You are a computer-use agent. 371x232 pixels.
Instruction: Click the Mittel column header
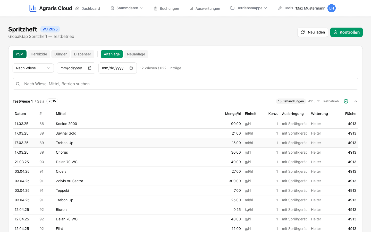[x=61, y=114]
